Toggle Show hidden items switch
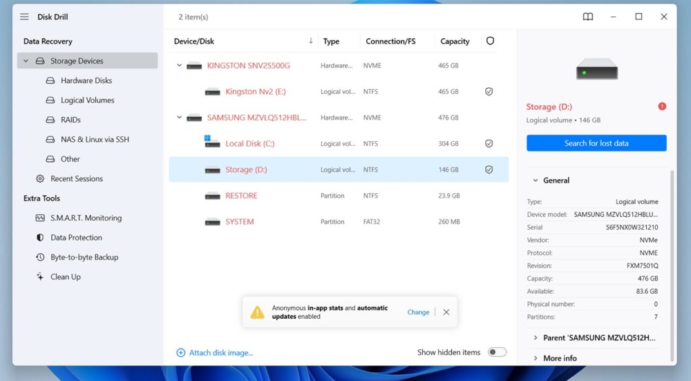The height and width of the screenshot is (381, 691). click(x=497, y=353)
